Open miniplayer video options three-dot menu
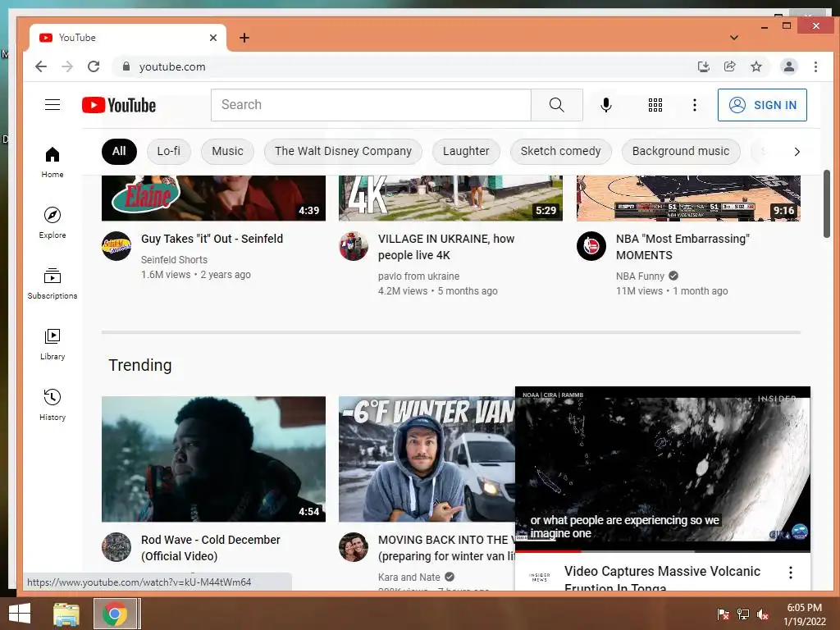This screenshot has height=630, width=840. coord(790,572)
